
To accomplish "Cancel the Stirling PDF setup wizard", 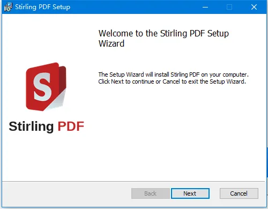I will 239,193.
